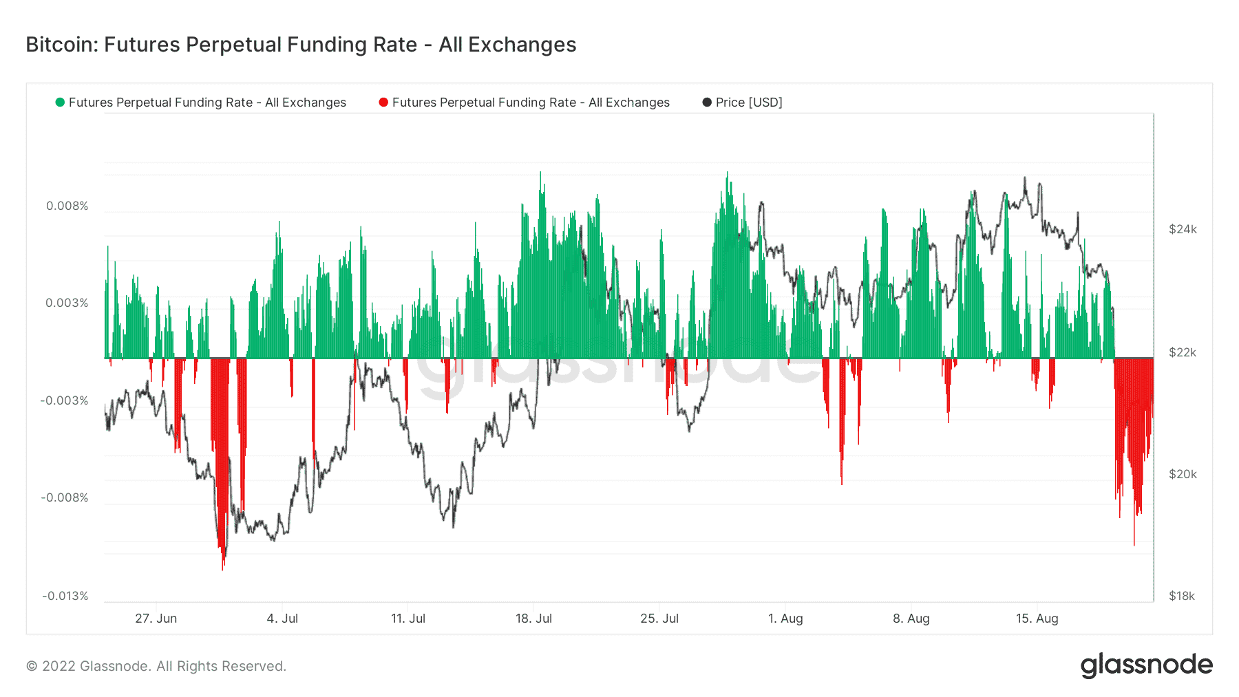The image size is (1239, 697).
Task: Click the 0.008% funding rate axis label
Action: point(67,206)
